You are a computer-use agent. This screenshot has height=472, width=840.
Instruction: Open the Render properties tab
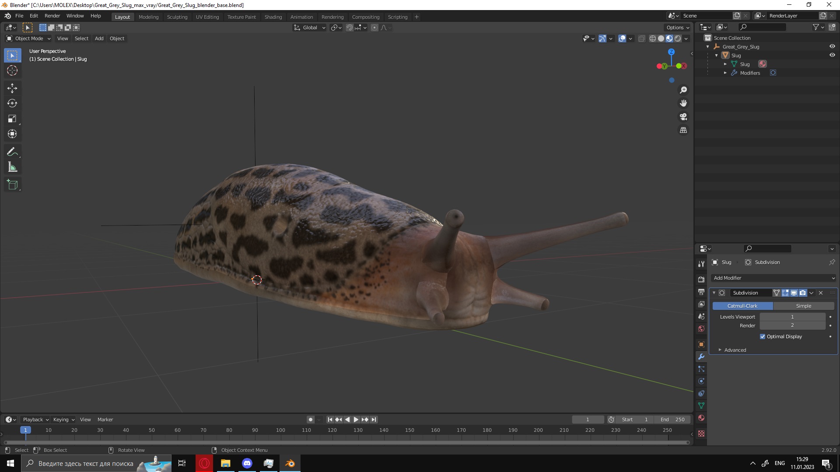click(701, 279)
